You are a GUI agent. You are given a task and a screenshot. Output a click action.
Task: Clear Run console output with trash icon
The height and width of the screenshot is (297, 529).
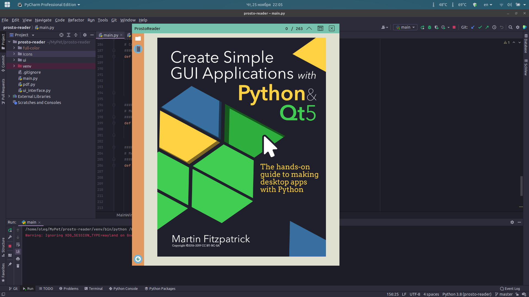point(18,266)
